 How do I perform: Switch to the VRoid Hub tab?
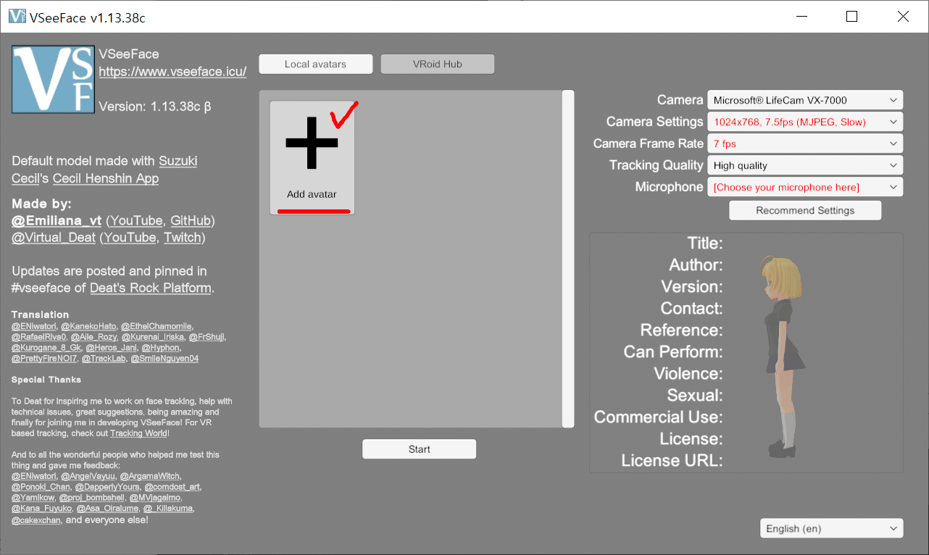[x=437, y=64]
